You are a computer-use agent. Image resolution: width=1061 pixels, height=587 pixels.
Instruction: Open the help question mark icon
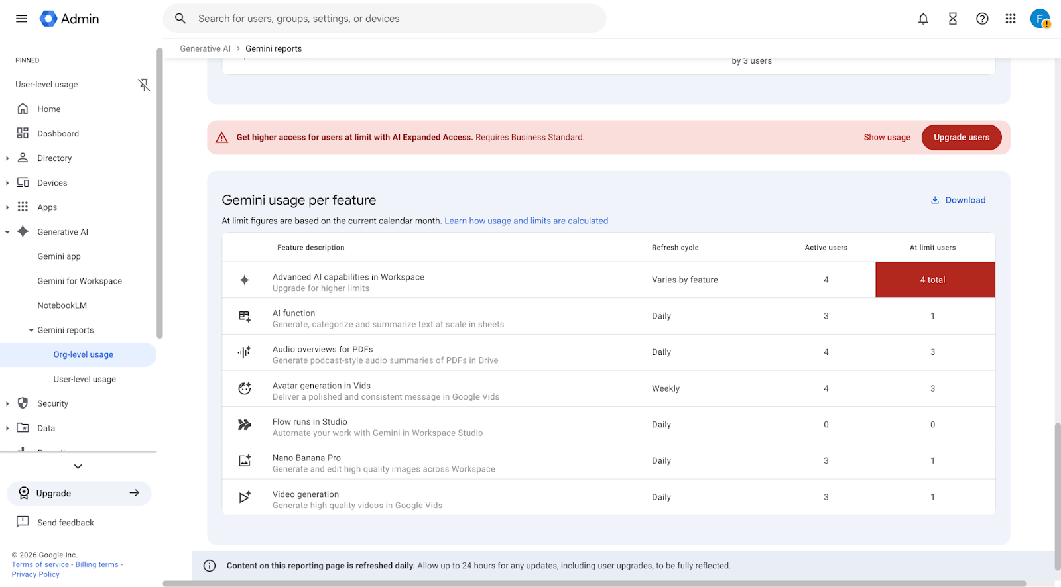coord(982,19)
